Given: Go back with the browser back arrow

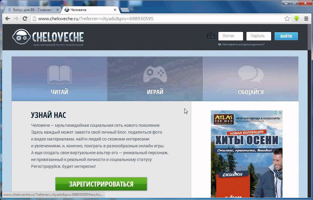Looking at the screenshot, I should 7,19.
